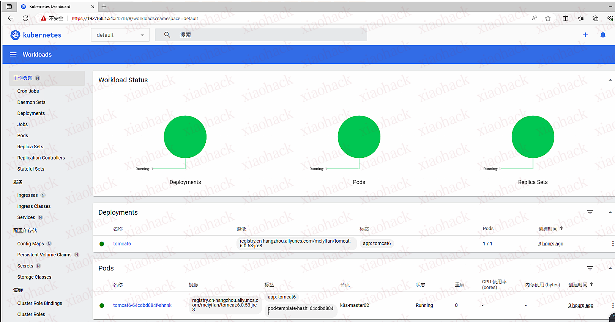The width and height of the screenshot is (615, 322).
Task: Open the tab actions menu icon
Action: pyautogui.click(x=9, y=6)
